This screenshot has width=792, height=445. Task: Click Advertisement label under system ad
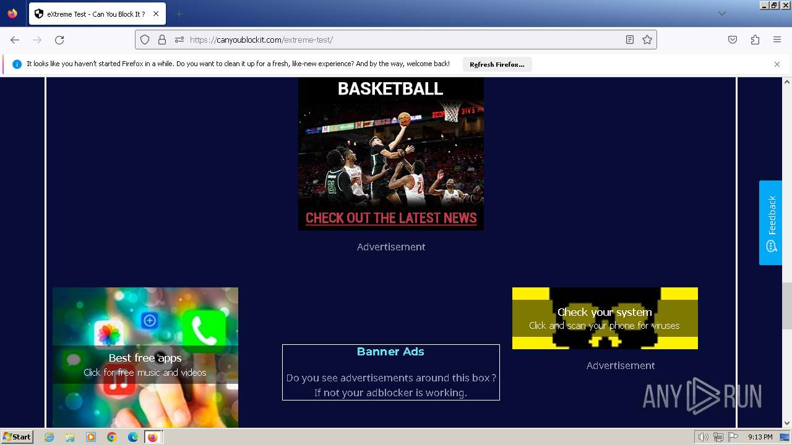(621, 365)
